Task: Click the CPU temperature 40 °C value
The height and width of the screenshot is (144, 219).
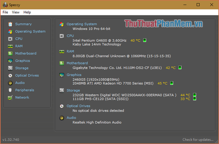Action: coord(135,41)
